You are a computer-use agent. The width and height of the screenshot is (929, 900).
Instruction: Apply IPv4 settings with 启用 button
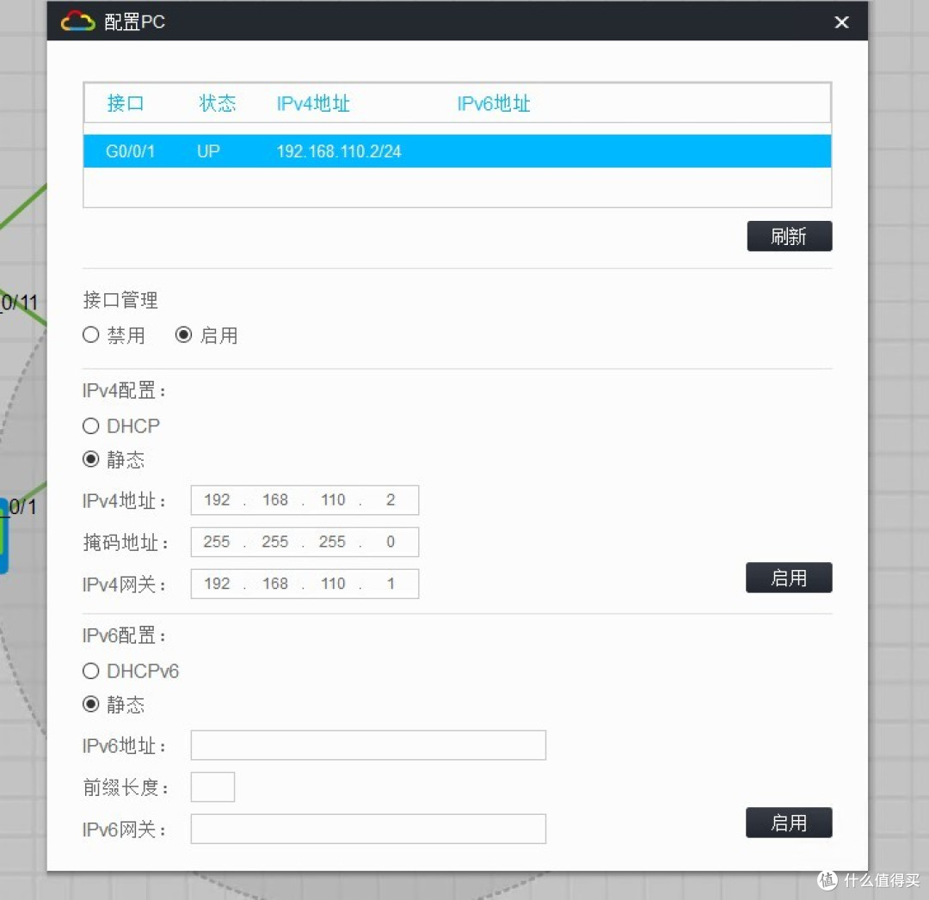(789, 578)
